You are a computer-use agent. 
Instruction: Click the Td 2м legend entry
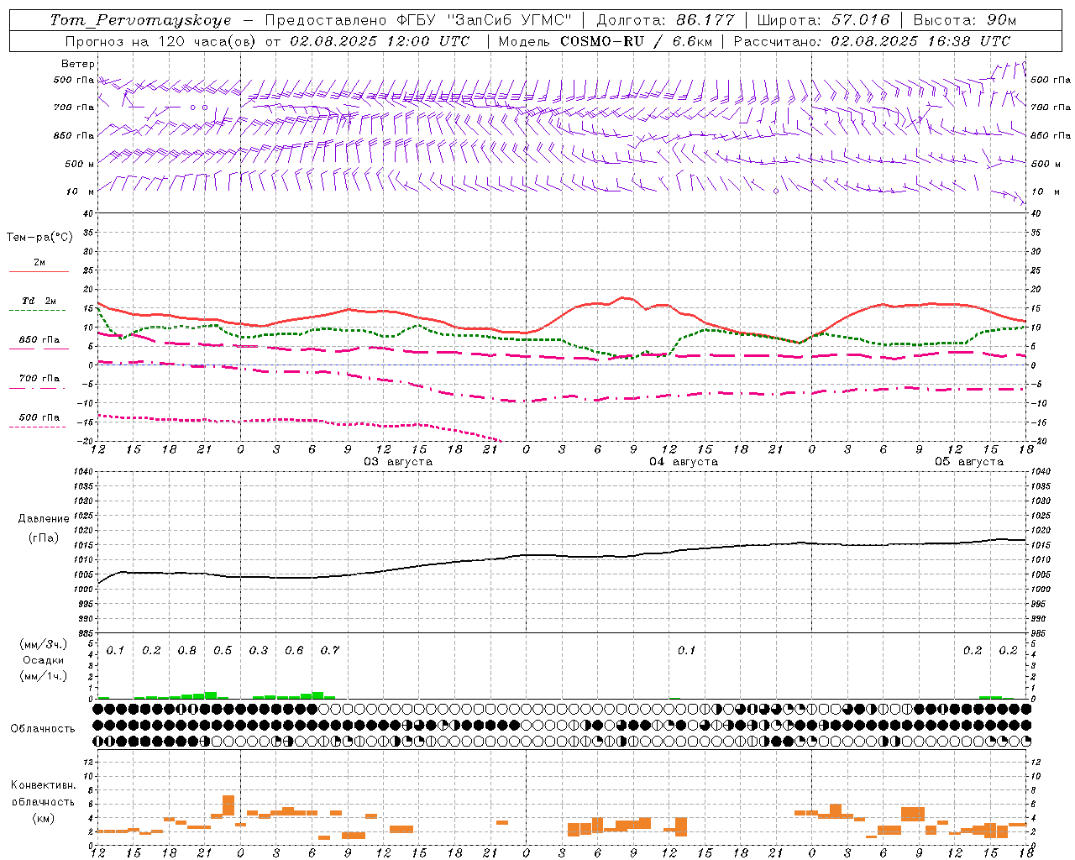pos(39,301)
